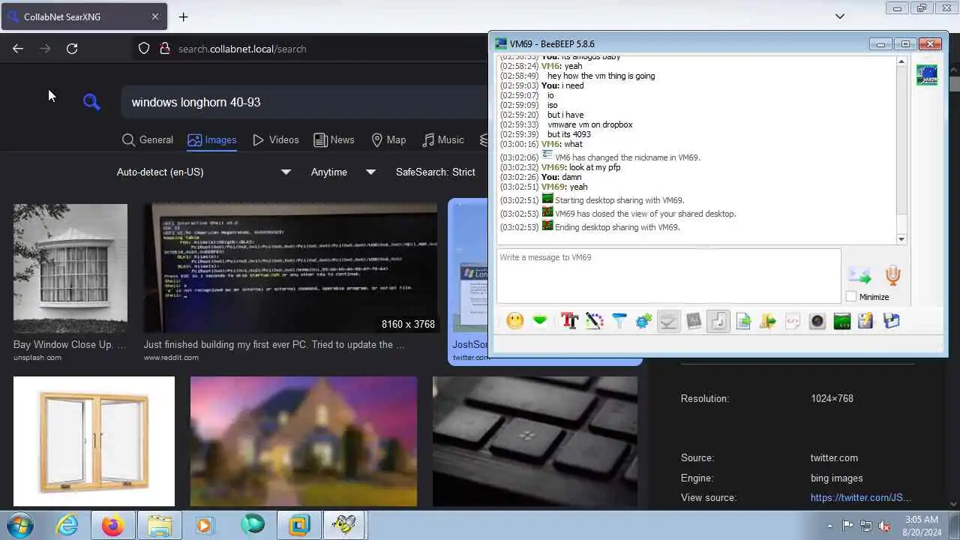Click the chat scrollbar up arrow
960x540 pixels.
901,62
